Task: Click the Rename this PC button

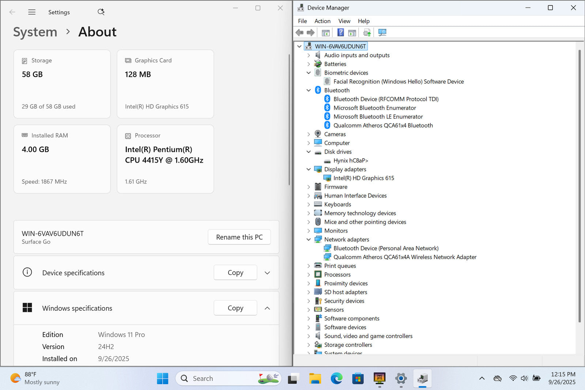Action: coord(239,237)
